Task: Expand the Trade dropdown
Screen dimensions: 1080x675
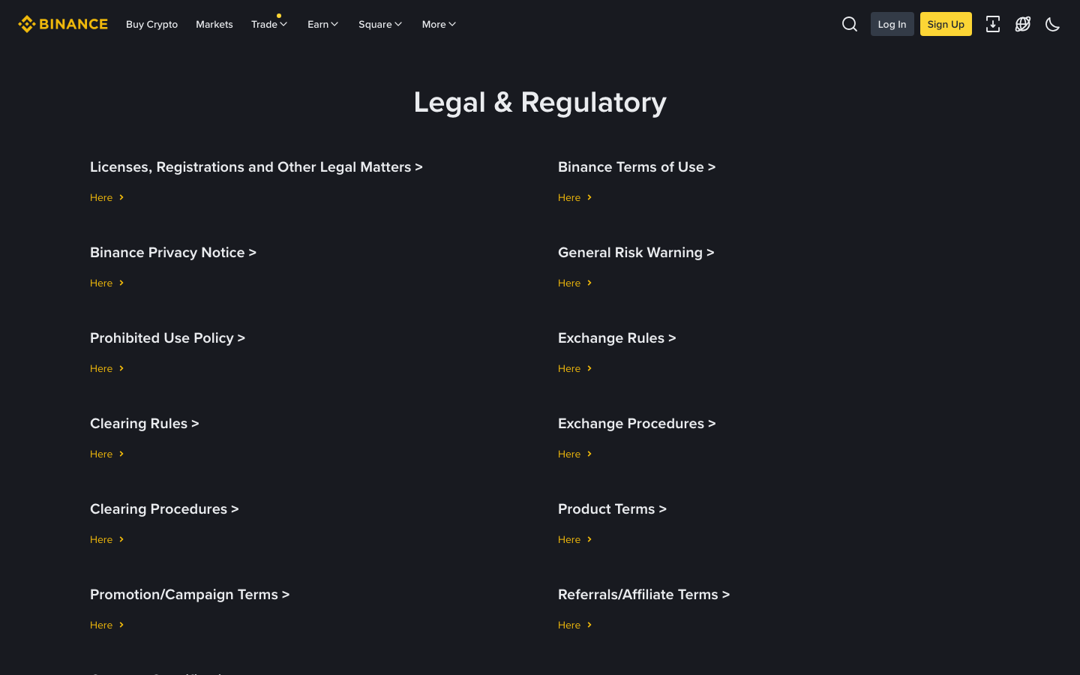Action: [269, 24]
